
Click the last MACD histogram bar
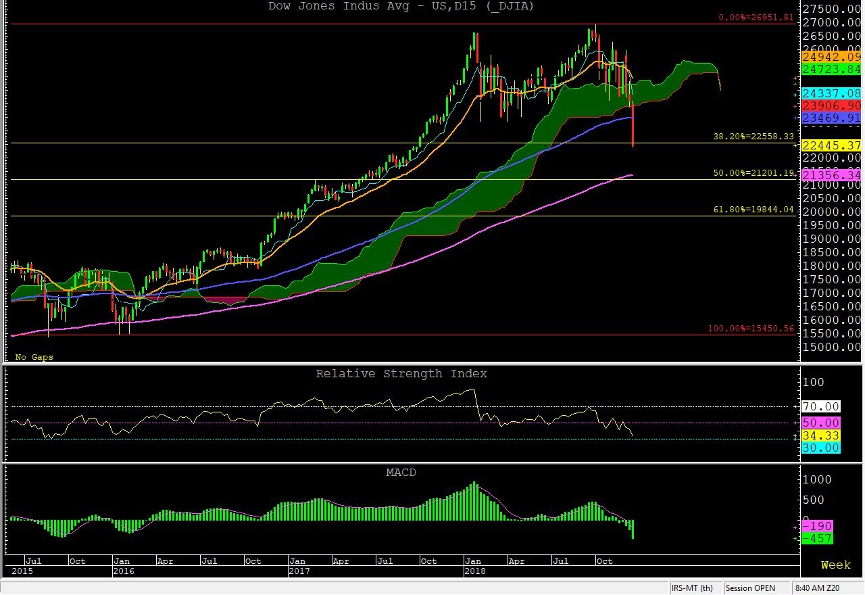point(633,529)
